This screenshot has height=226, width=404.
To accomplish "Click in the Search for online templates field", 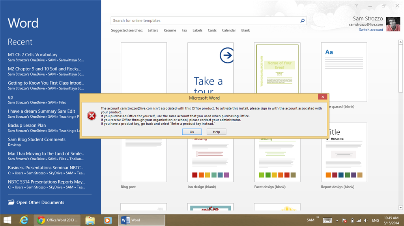I will pos(205,20).
